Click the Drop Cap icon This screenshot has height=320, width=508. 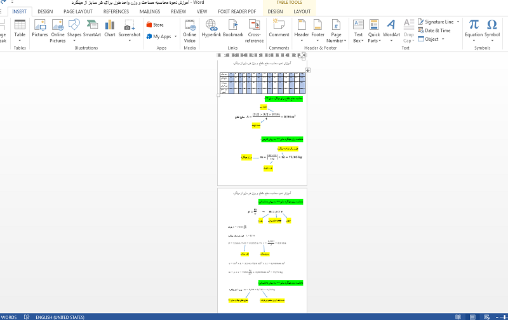click(x=408, y=31)
